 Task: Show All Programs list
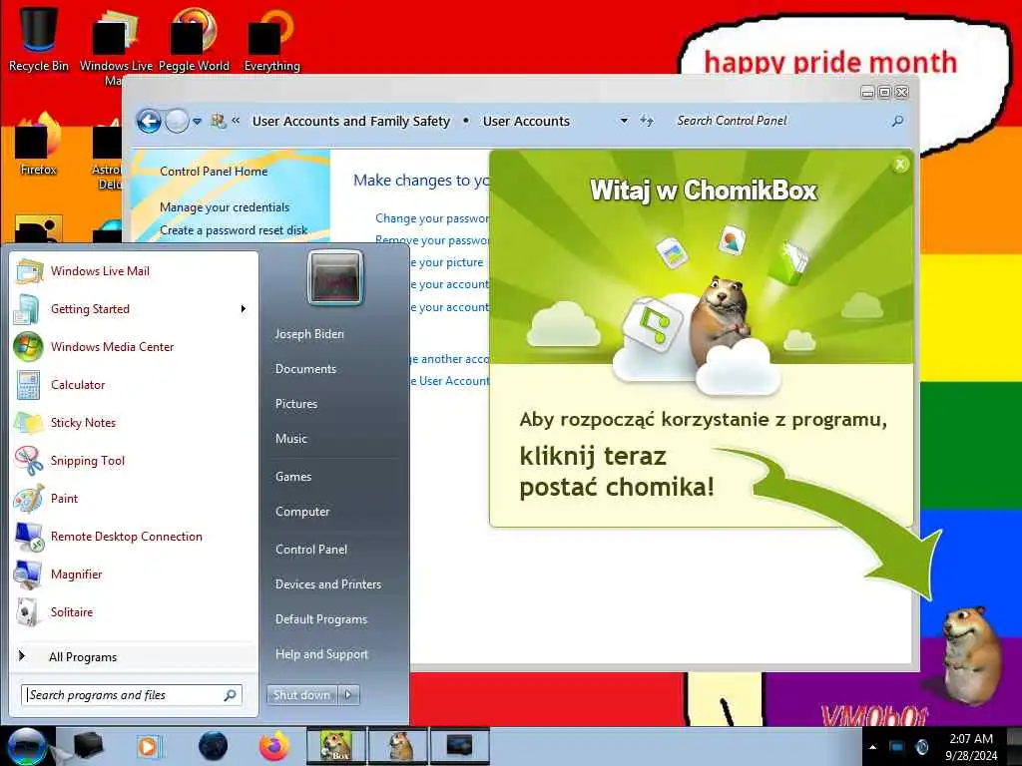pos(134,656)
